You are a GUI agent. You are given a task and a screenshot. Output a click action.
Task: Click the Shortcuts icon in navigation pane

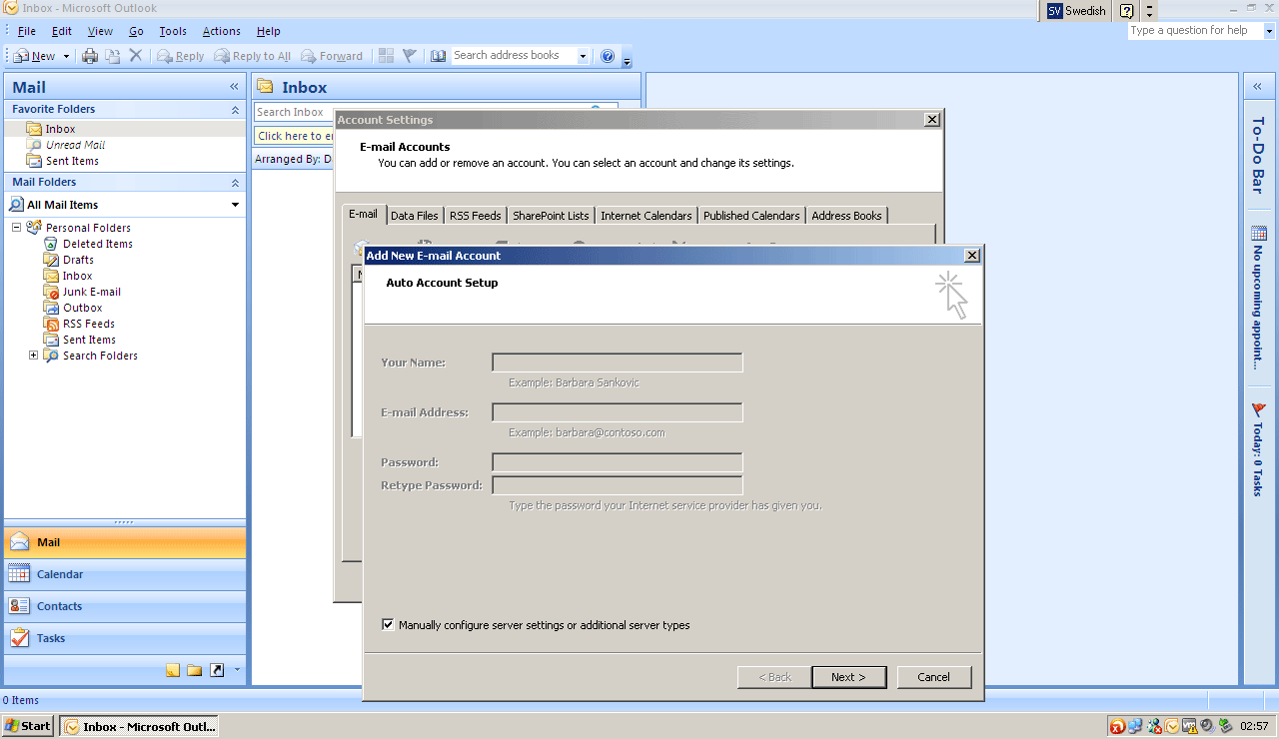[x=217, y=670]
